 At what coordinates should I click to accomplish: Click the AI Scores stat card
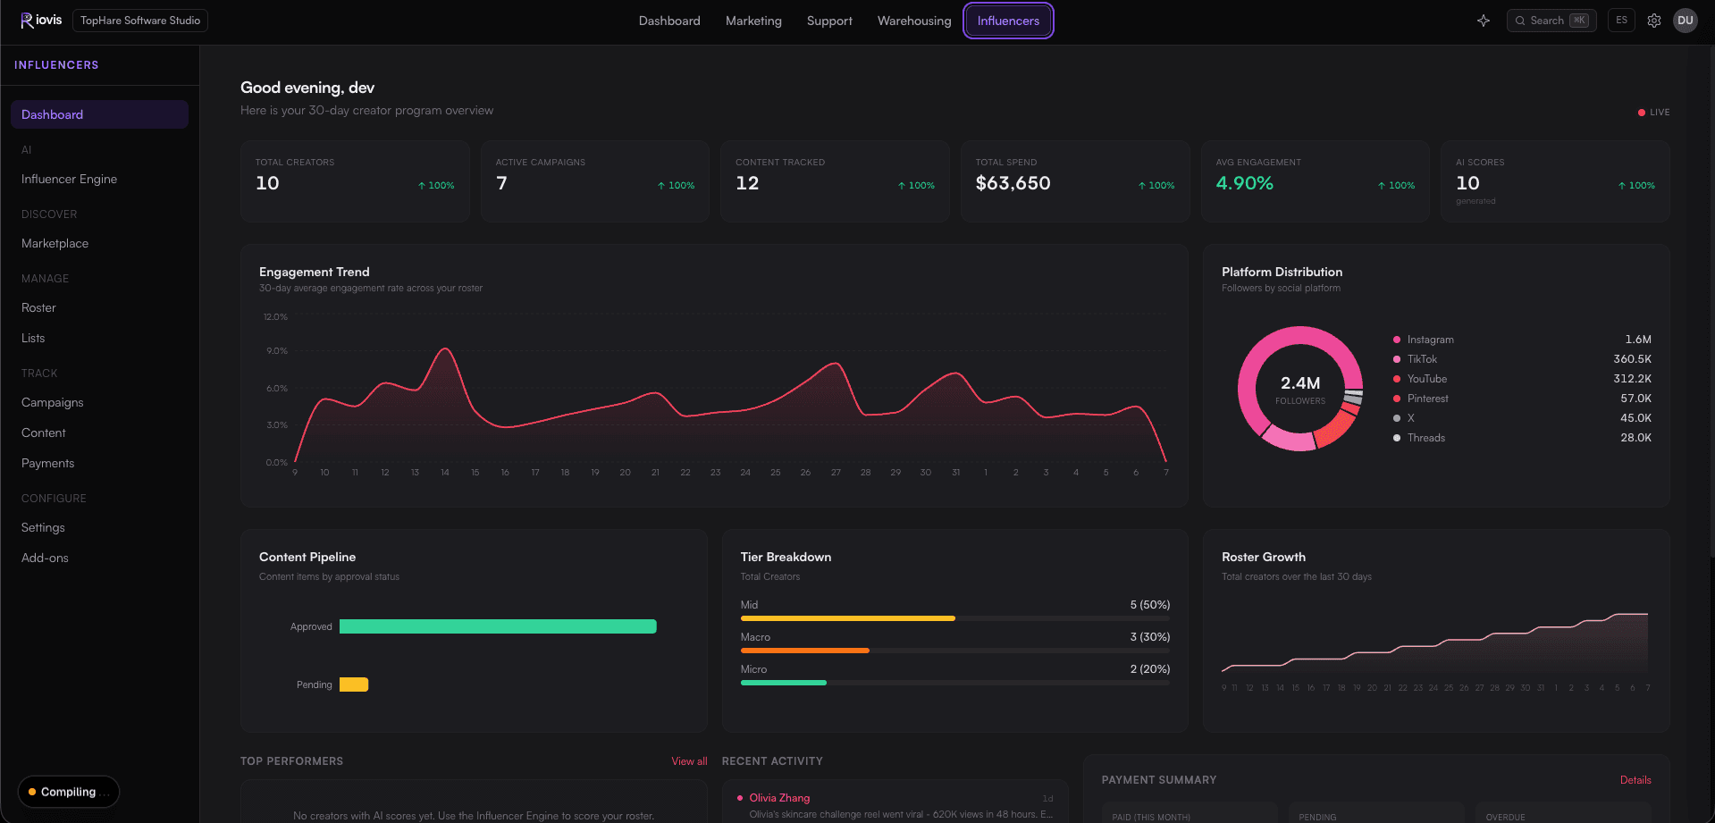1555,181
